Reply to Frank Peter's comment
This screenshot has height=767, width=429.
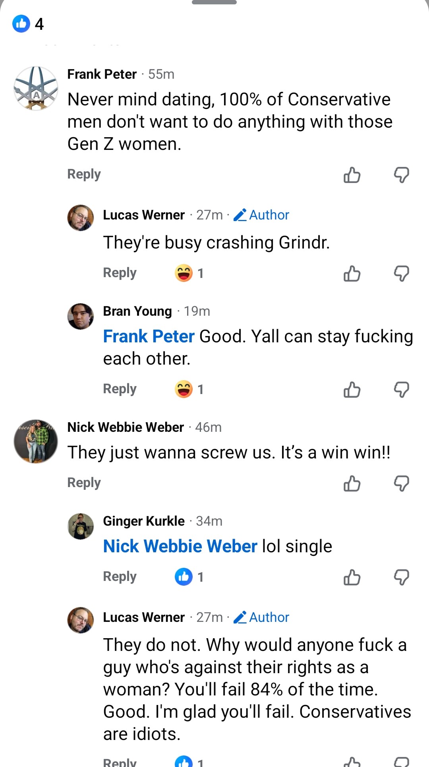click(x=84, y=174)
